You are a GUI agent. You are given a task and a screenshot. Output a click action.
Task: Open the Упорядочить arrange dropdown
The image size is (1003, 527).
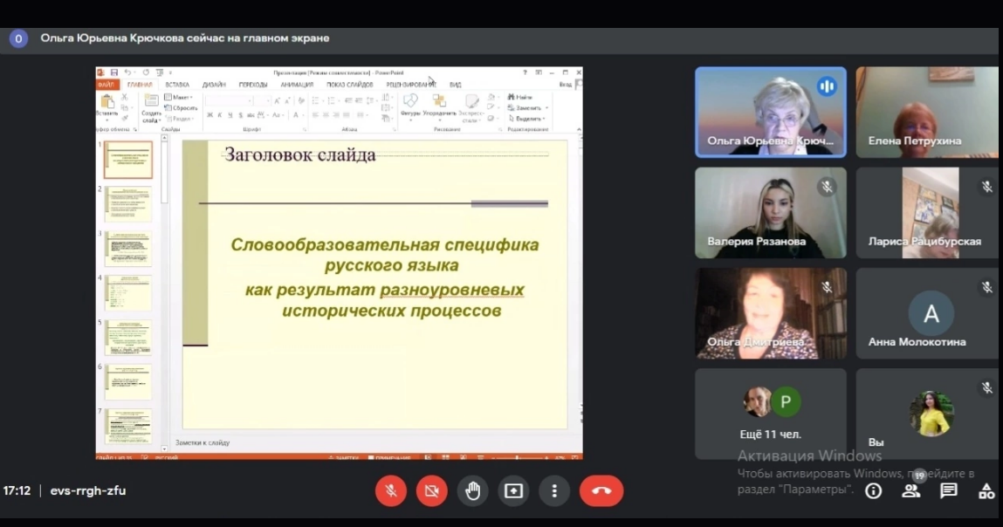point(439,106)
